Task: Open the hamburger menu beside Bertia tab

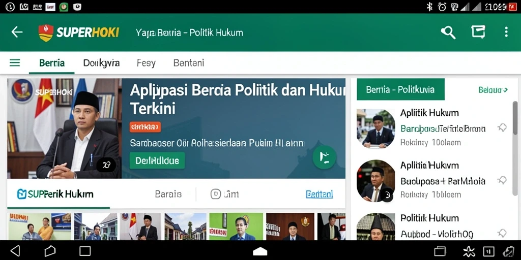Action: click(15, 62)
